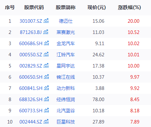Image resolution: width=151 pixels, height=127 pixels.
Task: Click stock code link 002829.SZ
Action: [31, 66]
